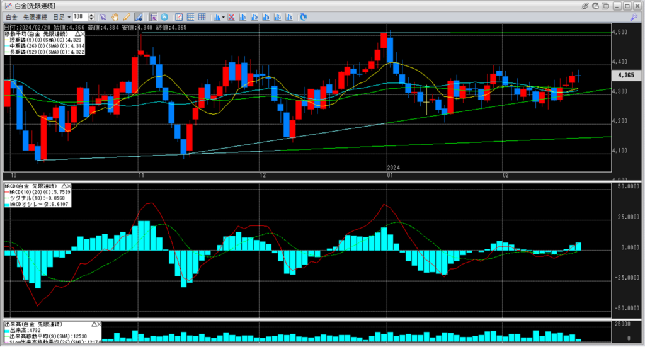The image size is (645, 347).
Task: Load chart template number 2
Action: [x=254, y=17]
